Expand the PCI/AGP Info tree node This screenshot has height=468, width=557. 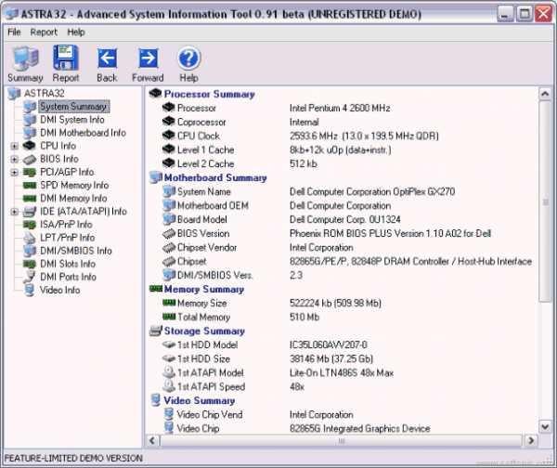(14, 173)
